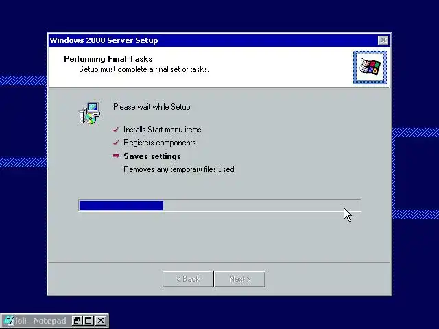This screenshot has width=439, height=329.
Task: Click the loli - Notepad title text
Action: click(41, 321)
